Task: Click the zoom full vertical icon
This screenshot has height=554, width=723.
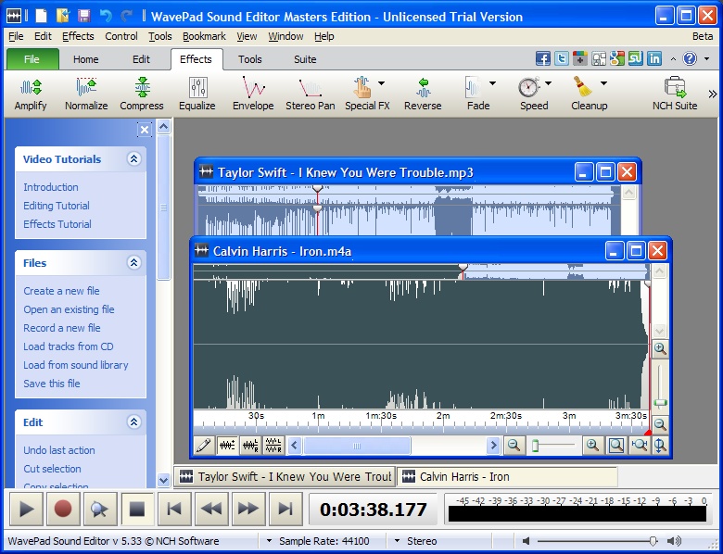Action: click(660, 446)
